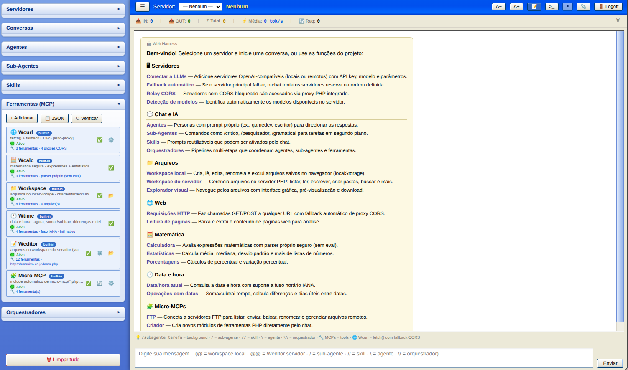Click 'Workspace local' entry
Screen dimensions: 628x370
(166, 173)
